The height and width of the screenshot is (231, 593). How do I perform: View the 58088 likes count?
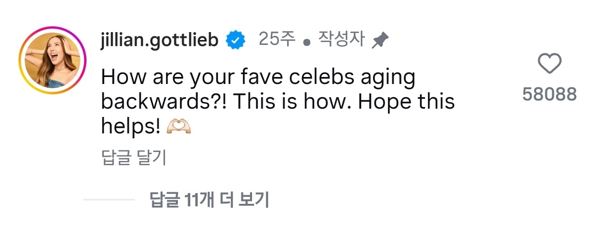(x=549, y=94)
